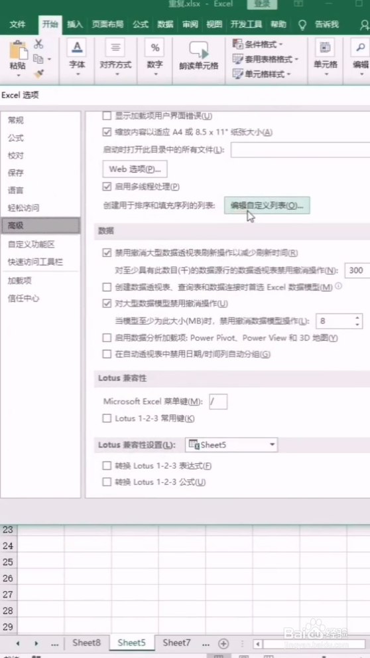The width and height of the screenshot is (370, 658).
Task: Click the Tell Me lightbulb icon
Action: click(302, 25)
